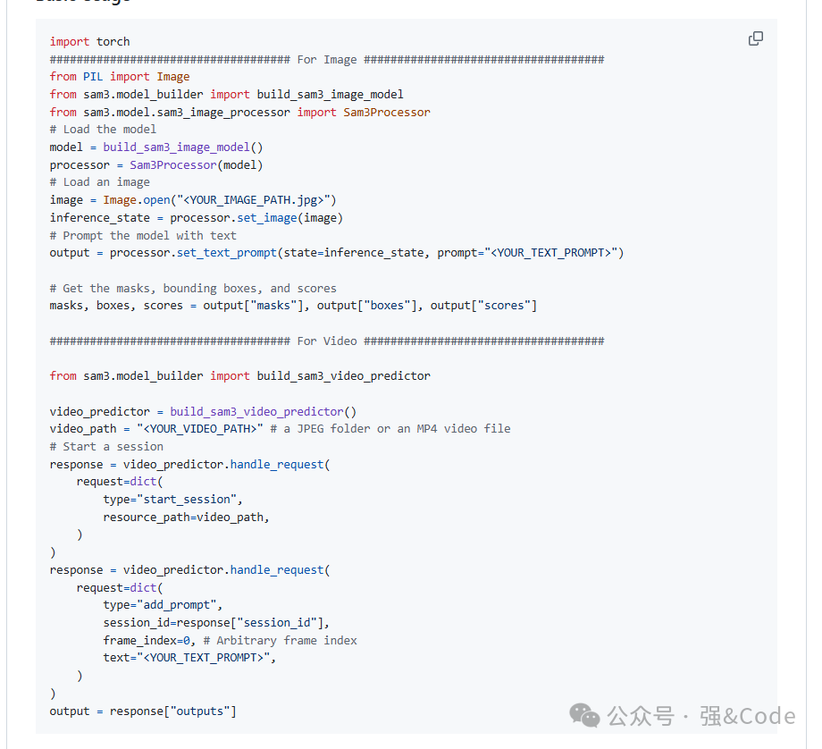Click the "# Get the masks" comment line

click(x=193, y=288)
